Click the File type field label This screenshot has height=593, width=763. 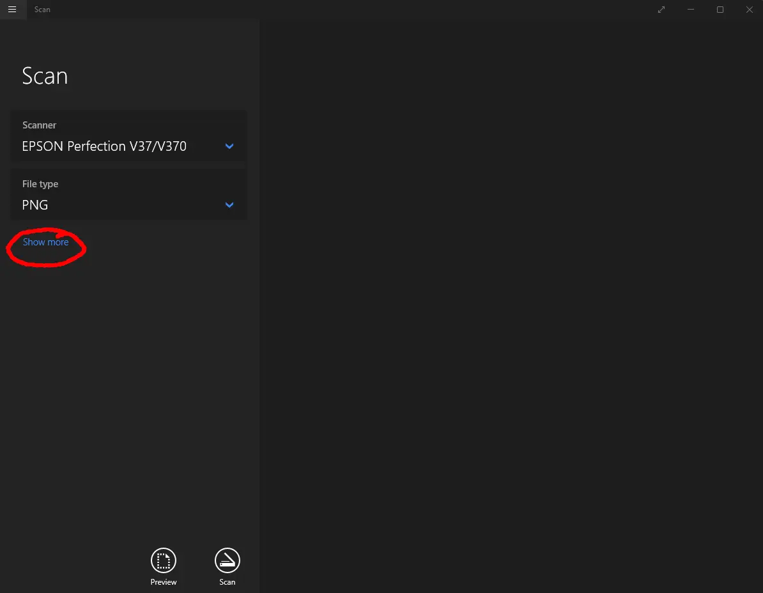pyautogui.click(x=40, y=184)
